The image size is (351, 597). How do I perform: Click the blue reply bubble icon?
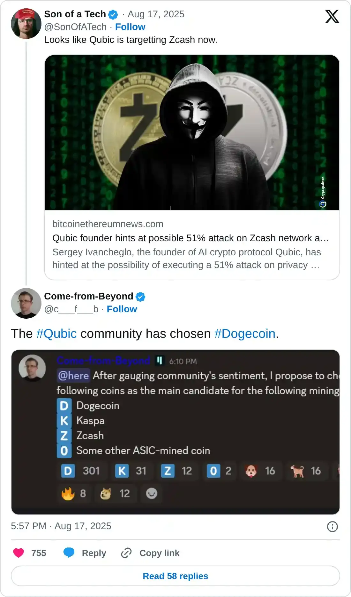coord(69,553)
